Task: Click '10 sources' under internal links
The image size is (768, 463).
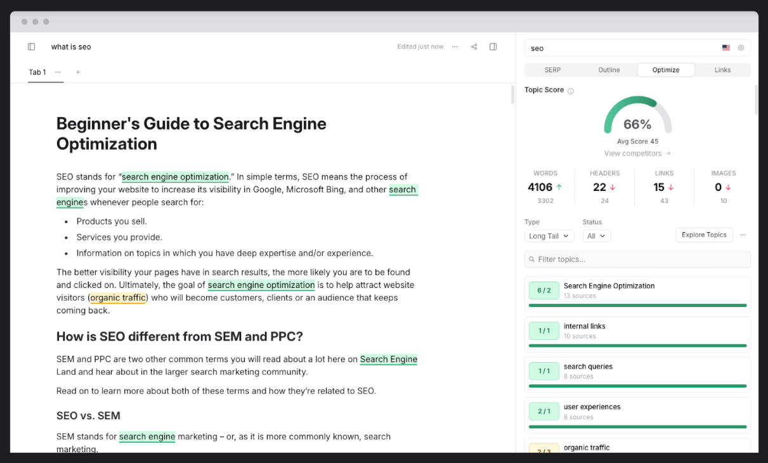Action: click(580, 336)
